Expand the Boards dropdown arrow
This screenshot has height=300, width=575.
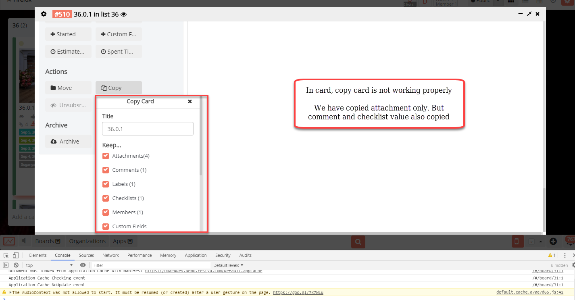click(x=58, y=241)
